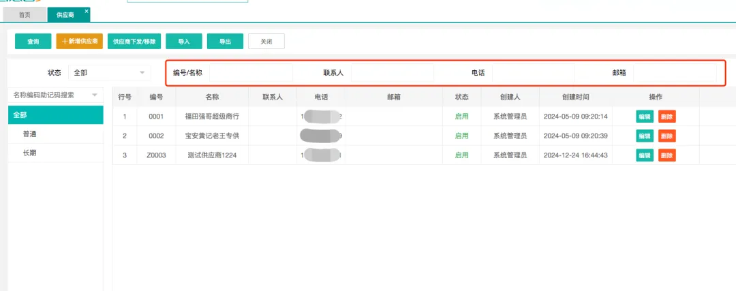736x291 pixels.
Task: Click into the 电话 filter field
Action: pos(533,72)
